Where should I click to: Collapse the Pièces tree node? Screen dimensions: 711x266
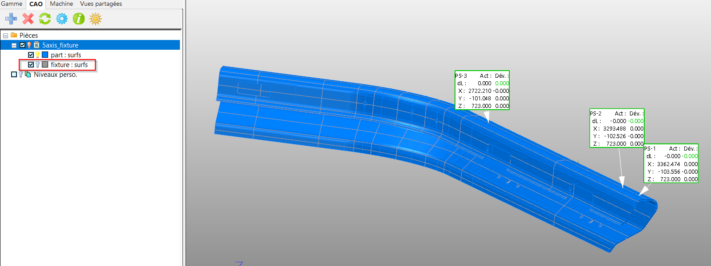pos(5,36)
